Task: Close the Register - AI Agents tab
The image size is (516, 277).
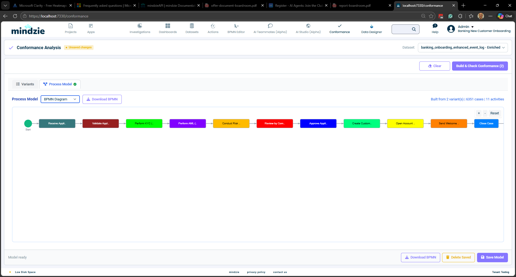Action: [326, 5]
